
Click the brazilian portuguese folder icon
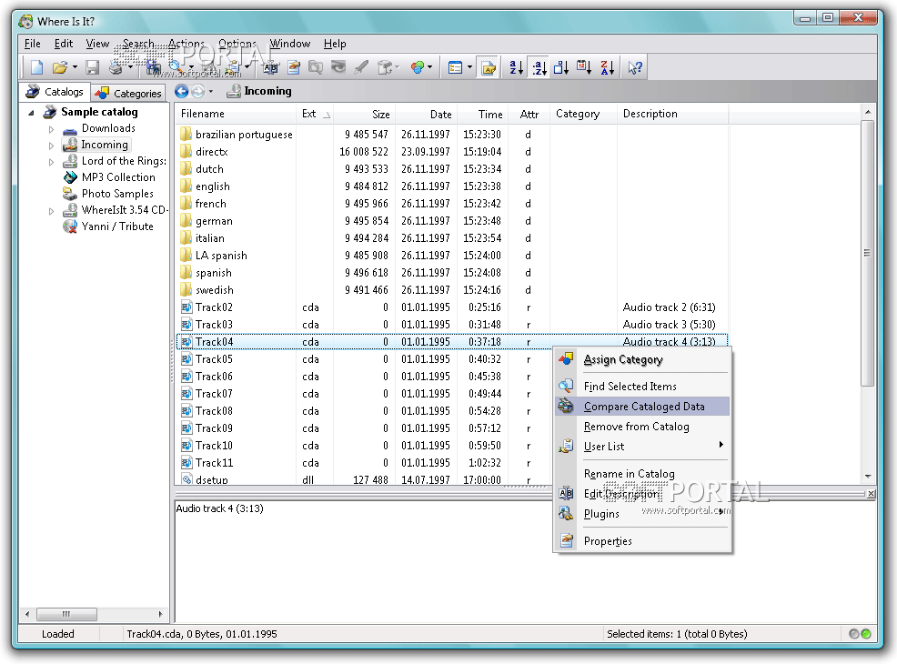186,135
